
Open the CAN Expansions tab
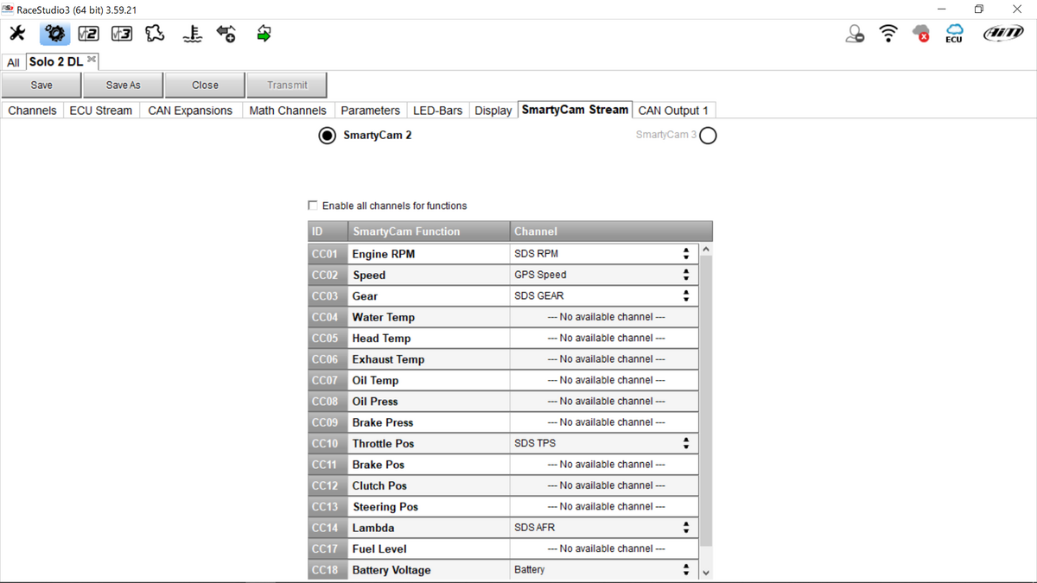tap(190, 110)
